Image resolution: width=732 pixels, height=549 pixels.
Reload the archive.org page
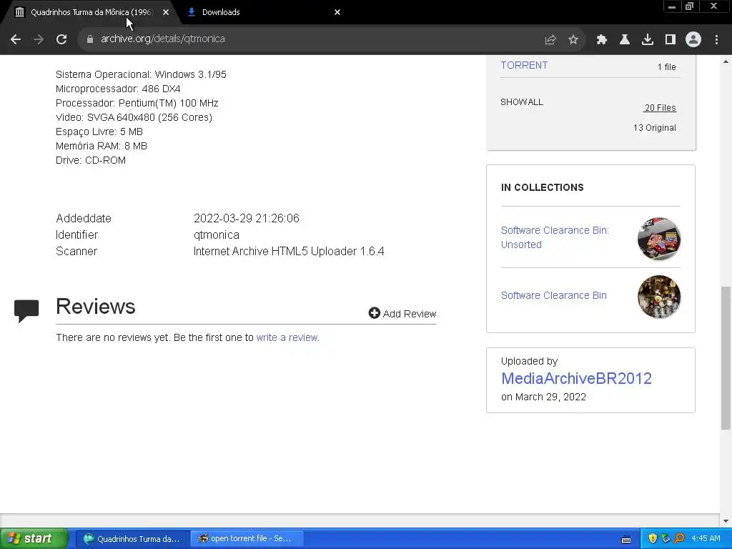tap(61, 39)
